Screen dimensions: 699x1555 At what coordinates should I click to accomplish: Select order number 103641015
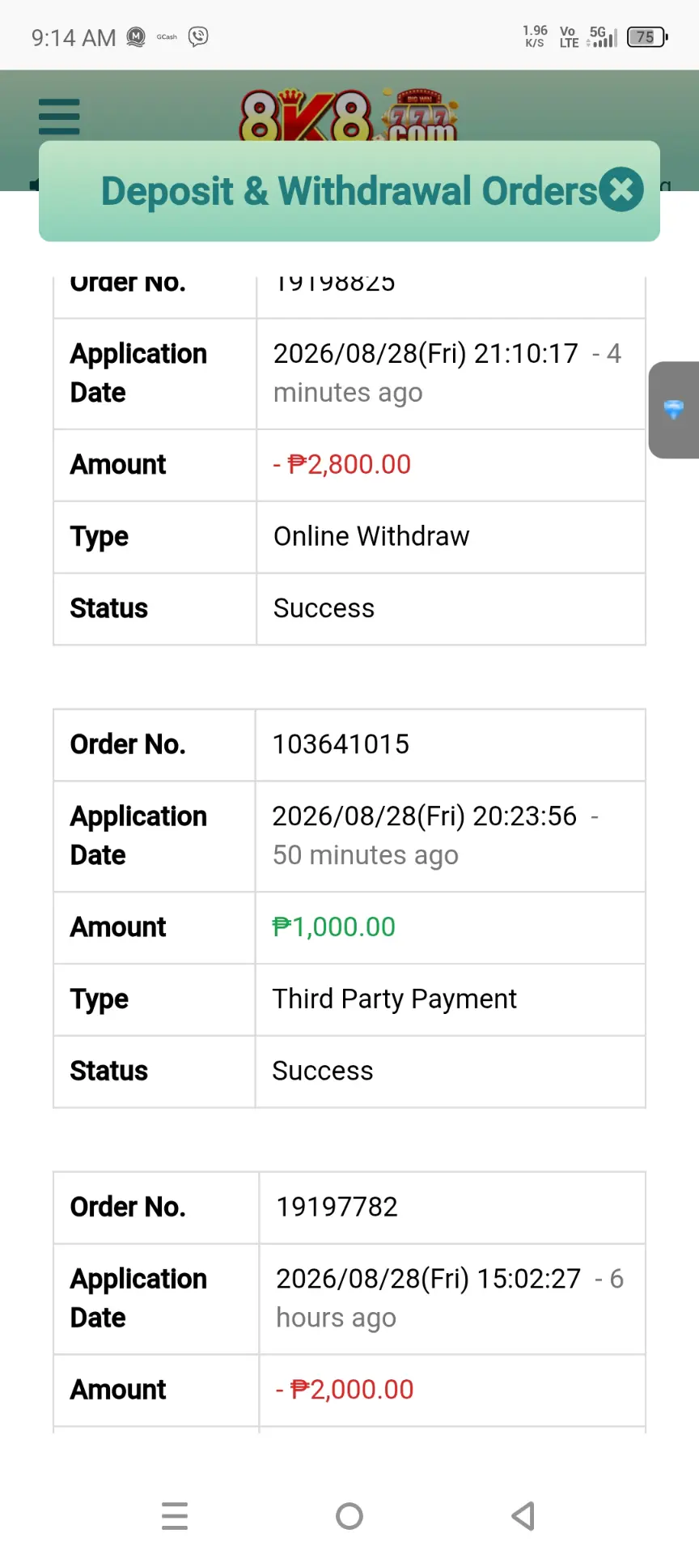[x=341, y=744]
